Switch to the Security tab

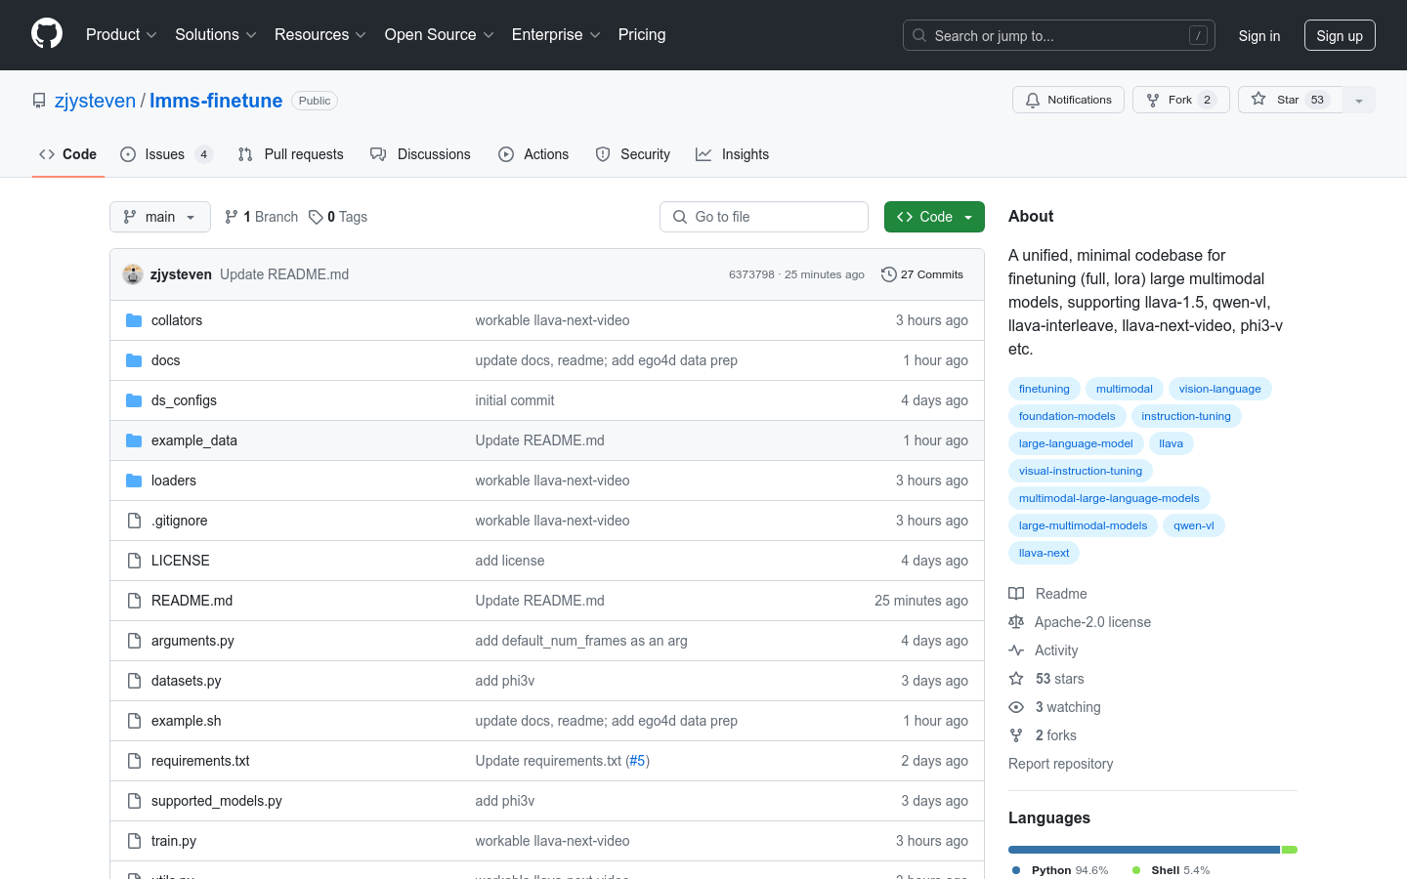coord(633,154)
